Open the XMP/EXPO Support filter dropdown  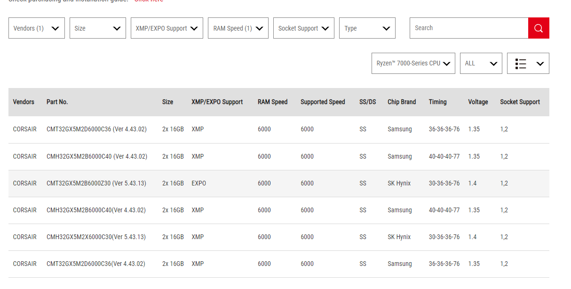point(167,28)
